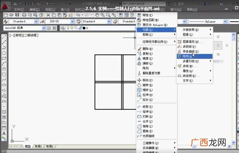Select the Revision Cloud tool
The height and width of the screenshot is (153, 239).
[4, 74]
